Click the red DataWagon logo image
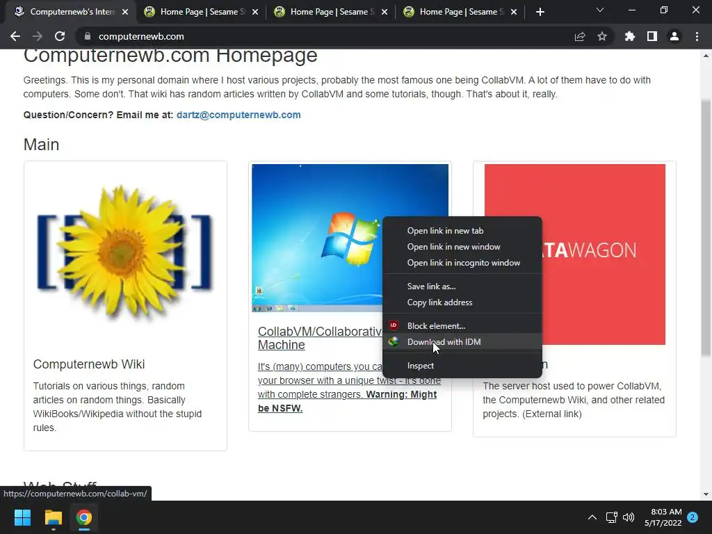The height and width of the screenshot is (534, 712). (604, 254)
